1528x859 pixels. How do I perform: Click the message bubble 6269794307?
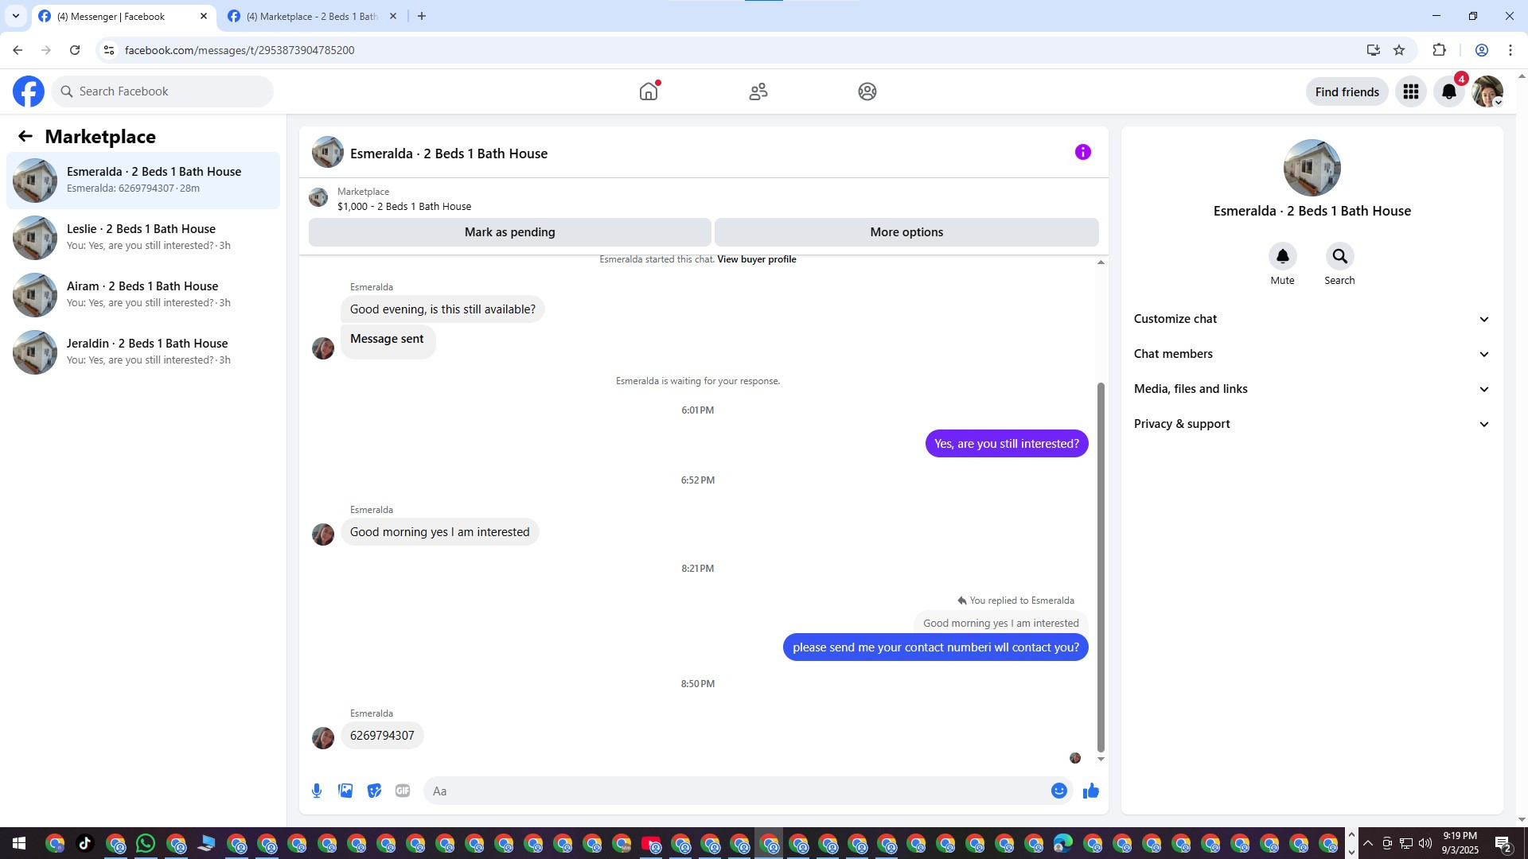point(382,736)
